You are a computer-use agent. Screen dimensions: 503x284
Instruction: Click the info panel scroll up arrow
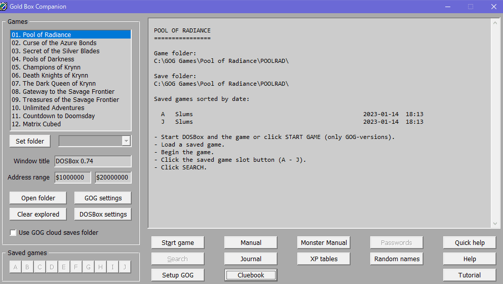click(495, 23)
